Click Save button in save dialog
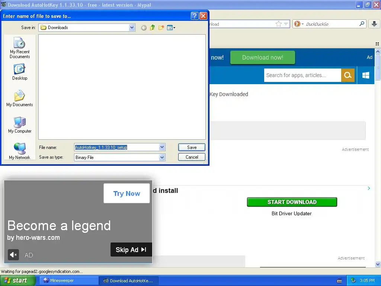This screenshot has width=381, height=286. [192, 147]
